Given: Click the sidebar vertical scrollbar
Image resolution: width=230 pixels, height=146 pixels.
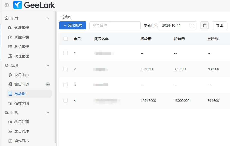Looking at the screenshot, I should pyautogui.click(x=56, y=77).
